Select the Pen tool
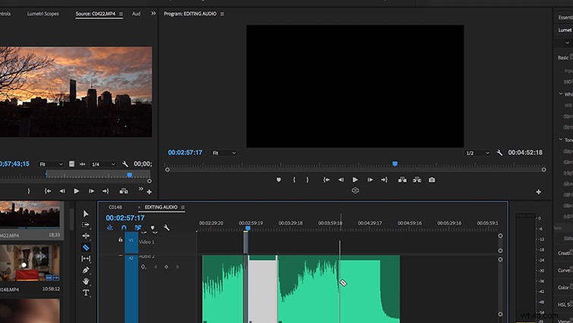Image resolution: width=573 pixels, height=323 pixels. click(86, 270)
